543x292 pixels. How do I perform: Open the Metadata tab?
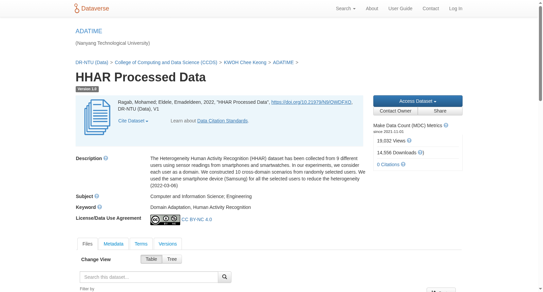114,244
